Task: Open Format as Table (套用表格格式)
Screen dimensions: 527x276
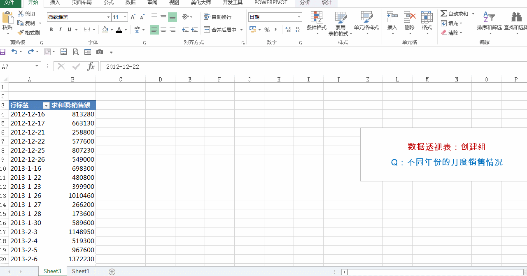Action: click(340, 23)
